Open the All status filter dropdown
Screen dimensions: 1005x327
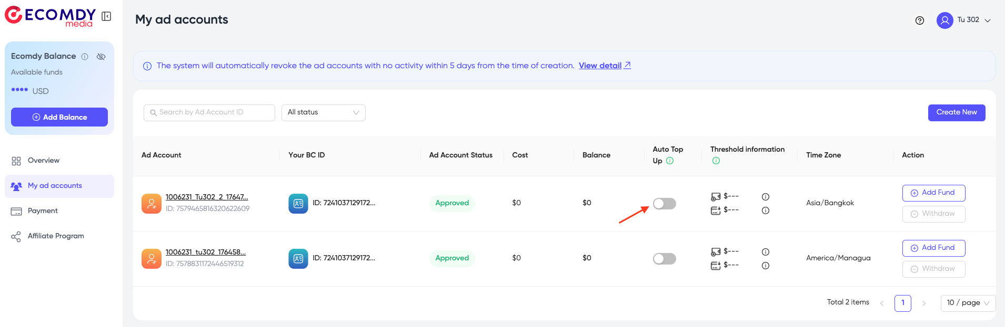point(323,112)
